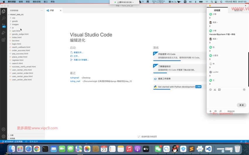Open the 播放控制 menu
The image size is (249, 155).
coord(37,1)
